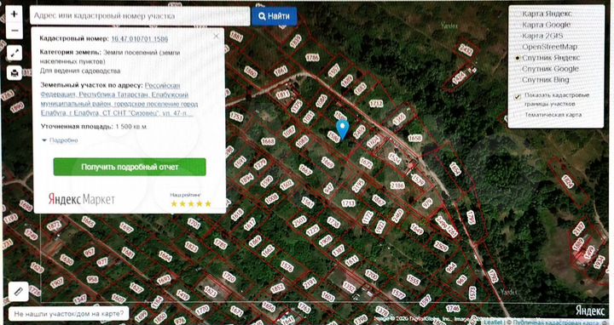Screen dimensions: 614x325
Task: Click parcel label 1785
Action: [221, 243]
